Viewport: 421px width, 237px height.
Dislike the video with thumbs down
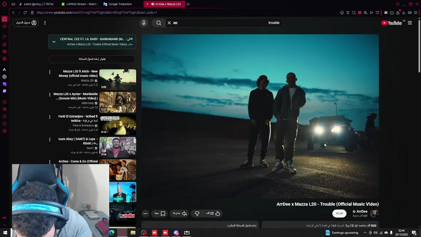click(x=197, y=213)
